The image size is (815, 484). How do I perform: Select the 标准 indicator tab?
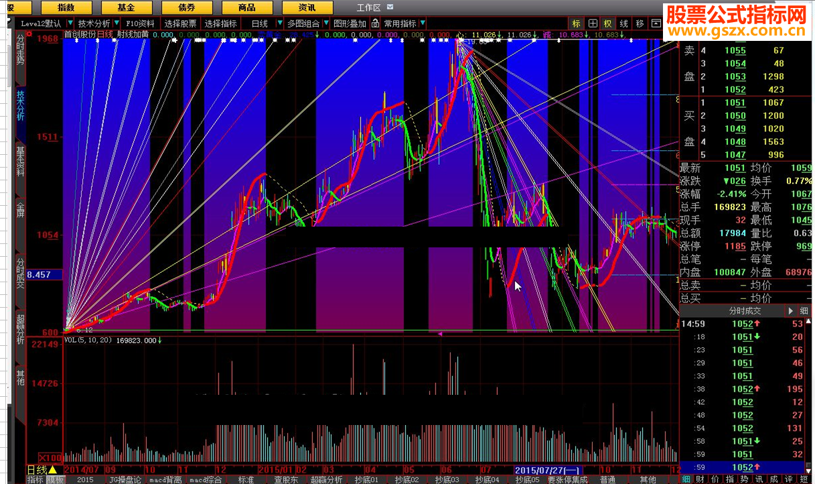(x=246, y=479)
